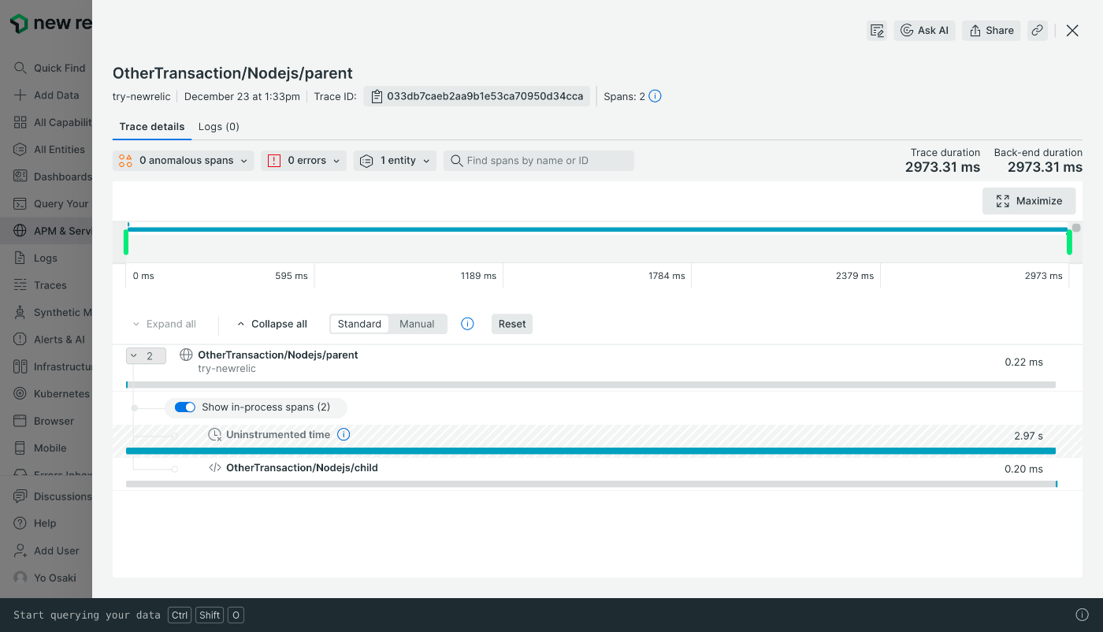Viewport: 1103px width, 632px height.
Task: Click the 0.22 ms parent span duration
Action: coord(1023,362)
